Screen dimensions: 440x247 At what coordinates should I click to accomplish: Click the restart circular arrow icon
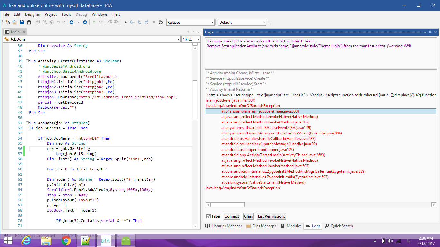coord(161,22)
